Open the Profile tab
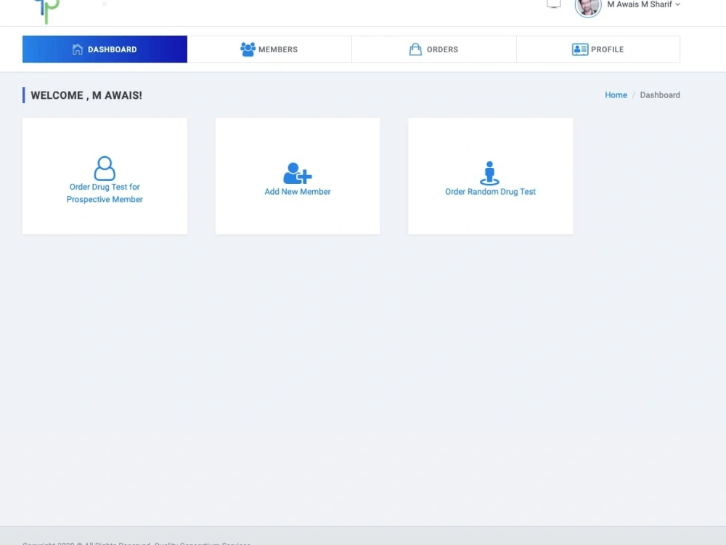 coord(598,49)
